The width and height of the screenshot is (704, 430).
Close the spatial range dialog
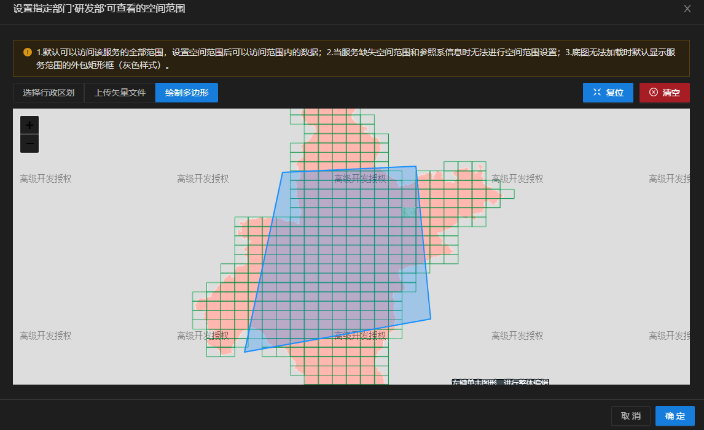coord(687,9)
